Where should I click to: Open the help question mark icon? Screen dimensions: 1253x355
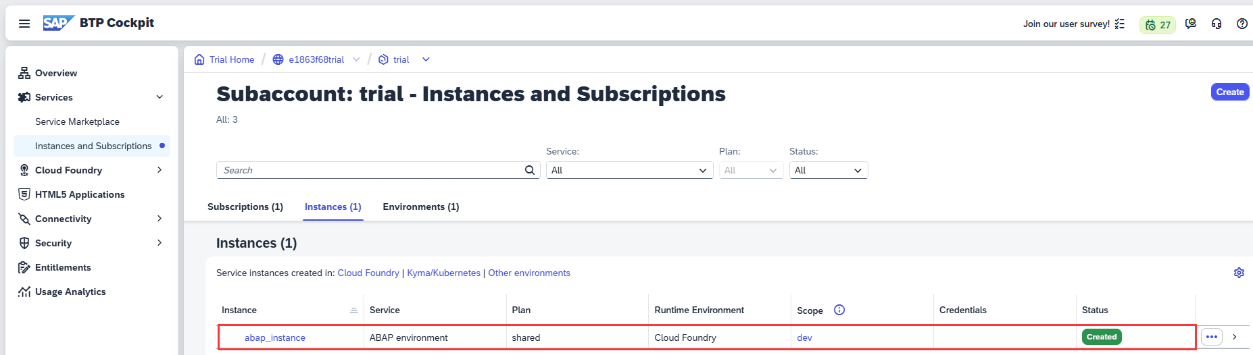(x=1242, y=24)
